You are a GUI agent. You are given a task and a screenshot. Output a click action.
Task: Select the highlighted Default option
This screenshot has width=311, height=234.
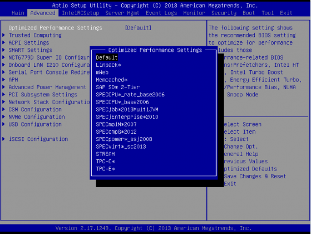pyautogui.click(x=107, y=57)
